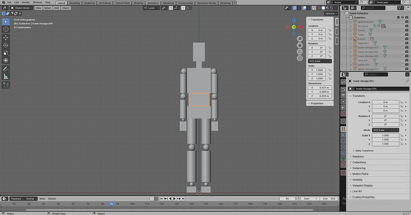This screenshot has height=215, width=411.
Task: Select the Cursor tool in left toolbar
Action: 6,29
